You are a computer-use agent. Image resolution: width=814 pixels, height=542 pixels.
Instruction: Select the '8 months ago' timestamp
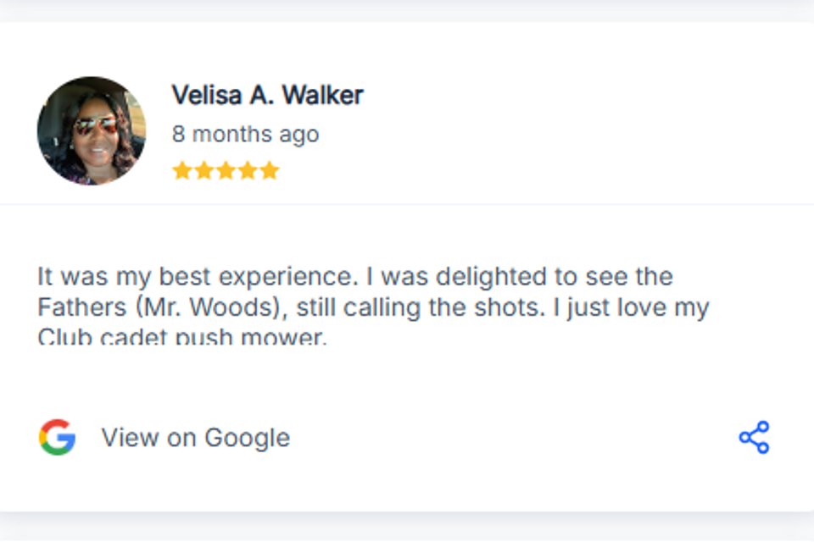245,133
